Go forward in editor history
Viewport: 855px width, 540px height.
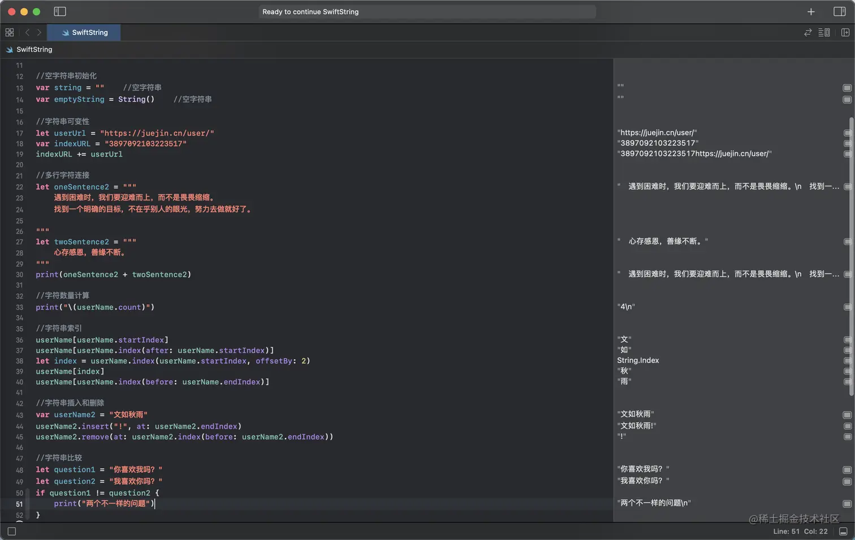(39, 32)
